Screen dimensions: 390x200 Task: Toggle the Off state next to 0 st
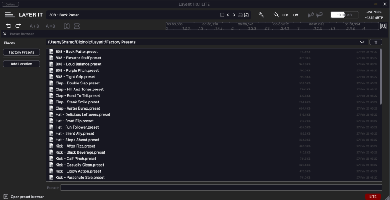296,15
